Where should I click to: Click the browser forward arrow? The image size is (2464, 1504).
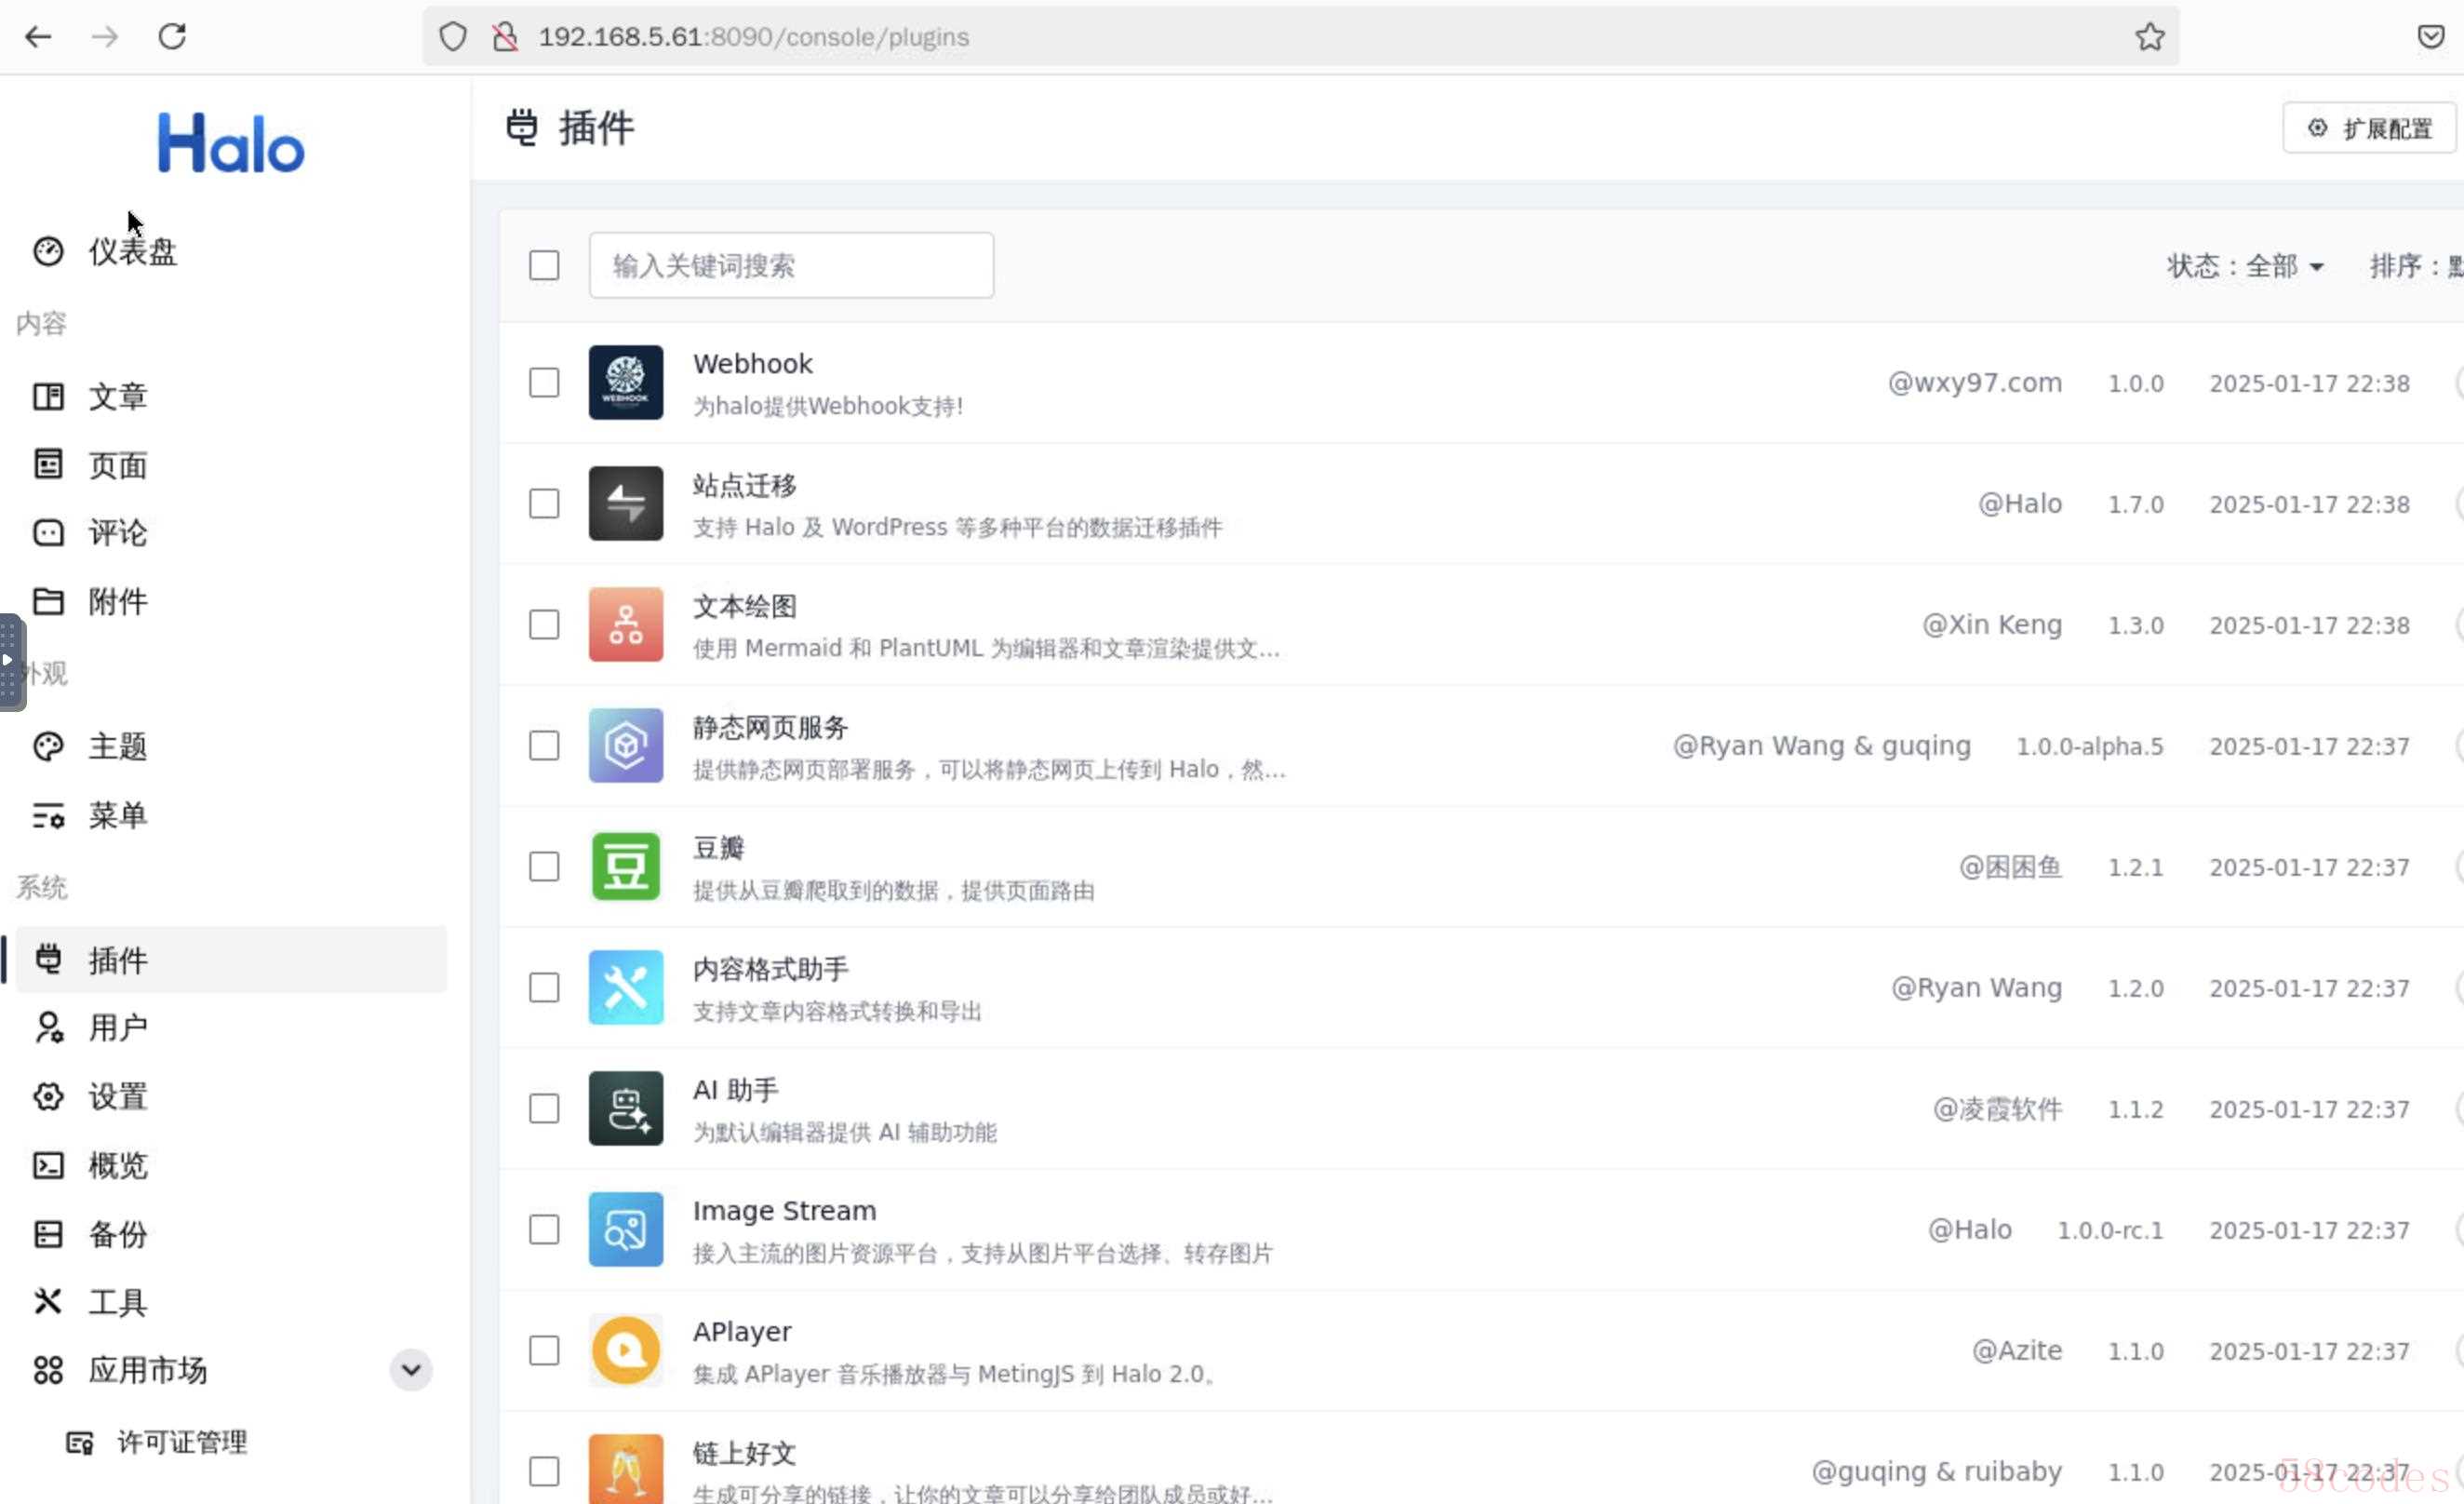(105, 37)
